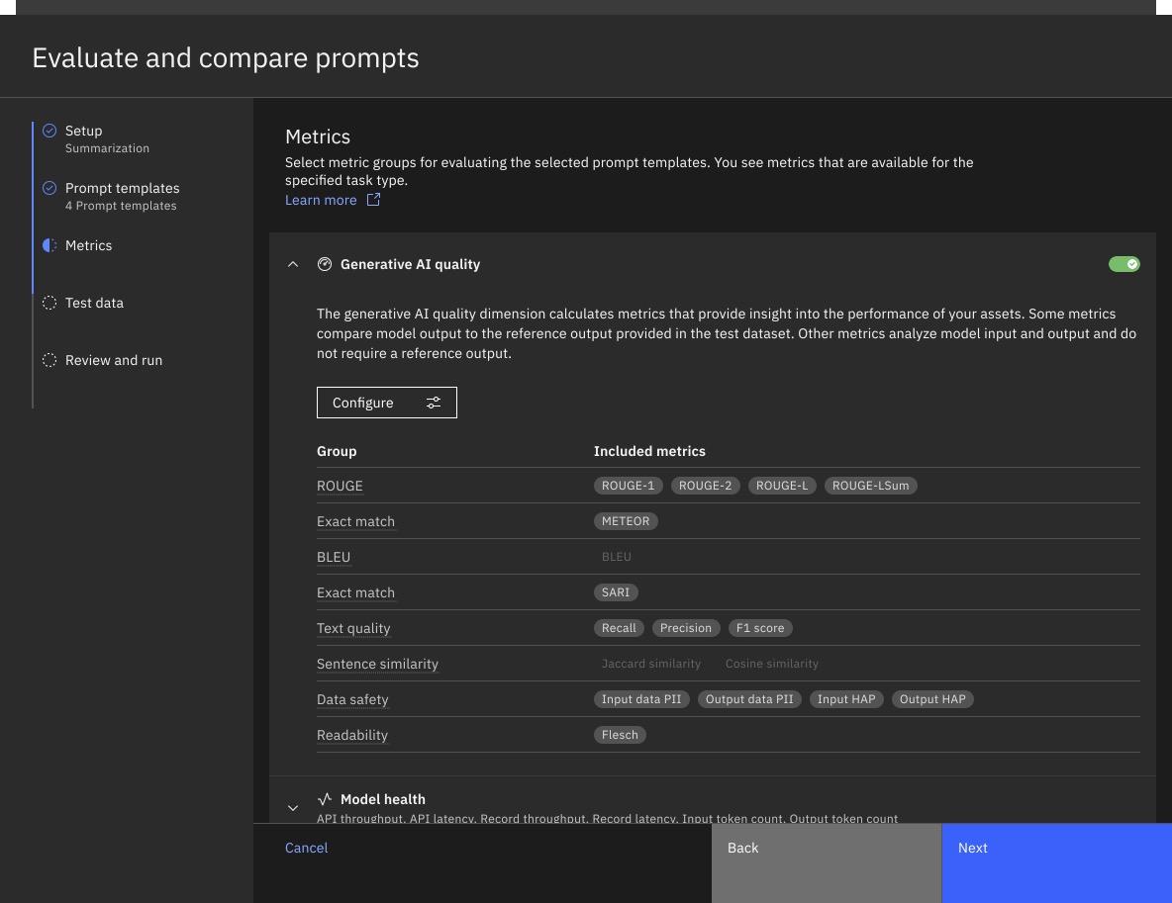Screen dimensions: 1172x903
Task: Click the ROUGE-LSum metric tag
Action: [871, 486]
